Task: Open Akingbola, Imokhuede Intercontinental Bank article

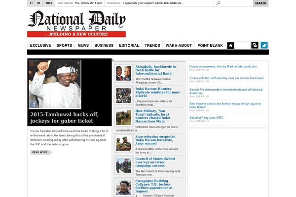Action: (x=155, y=70)
